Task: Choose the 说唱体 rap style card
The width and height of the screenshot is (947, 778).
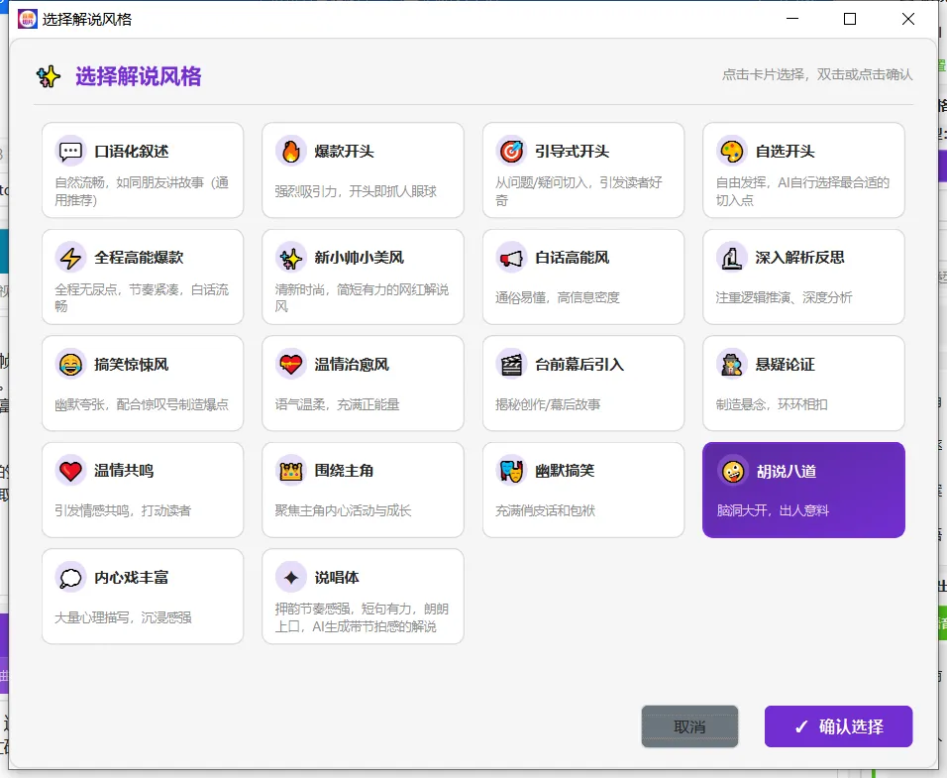Action: (x=363, y=597)
